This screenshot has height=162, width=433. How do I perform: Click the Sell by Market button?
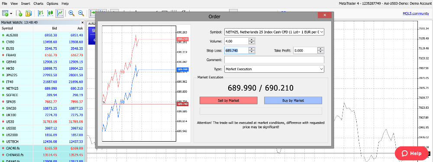(228, 100)
